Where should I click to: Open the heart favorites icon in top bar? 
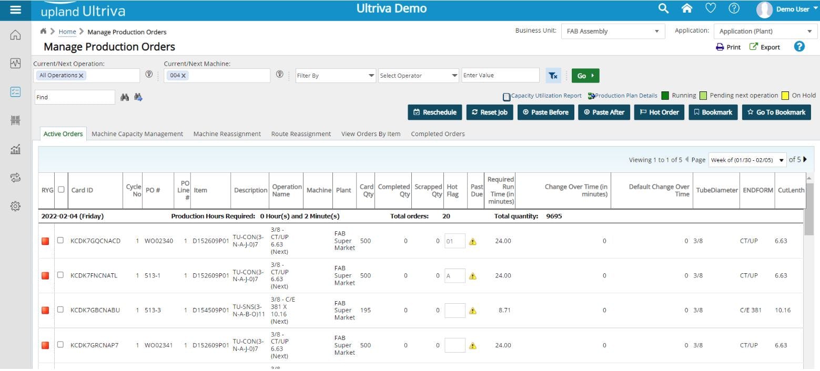tap(711, 8)
